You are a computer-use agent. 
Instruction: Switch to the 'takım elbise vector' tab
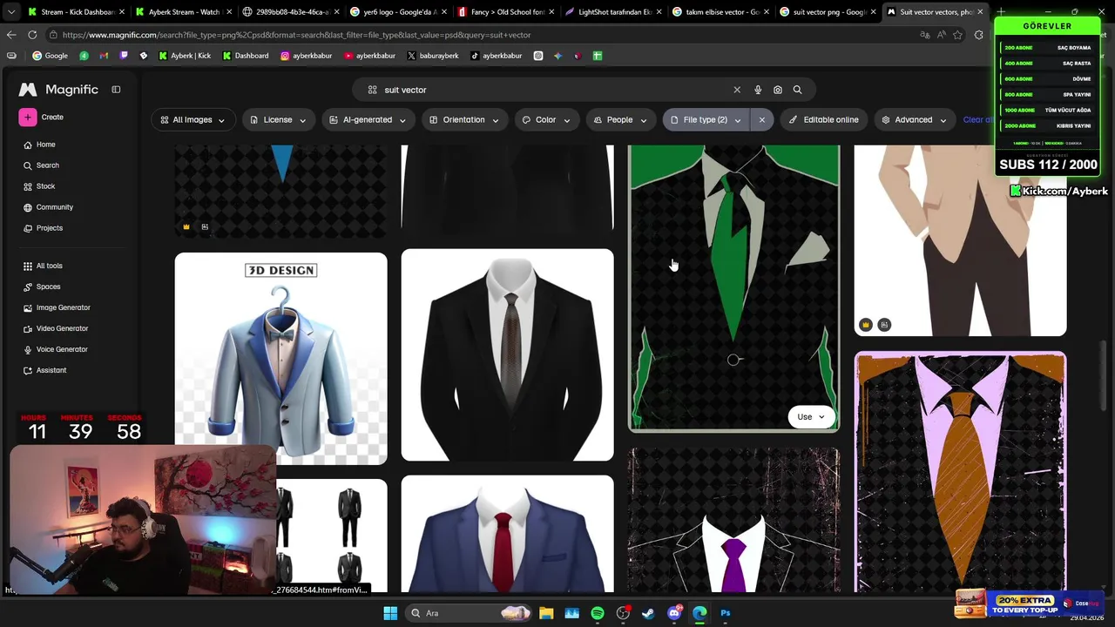pyautogui.click(x=720, y=12)
